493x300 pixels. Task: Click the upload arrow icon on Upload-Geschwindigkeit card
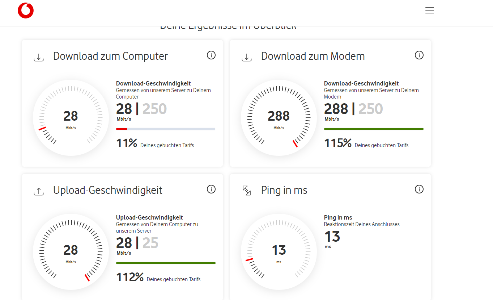pos(38,191)
